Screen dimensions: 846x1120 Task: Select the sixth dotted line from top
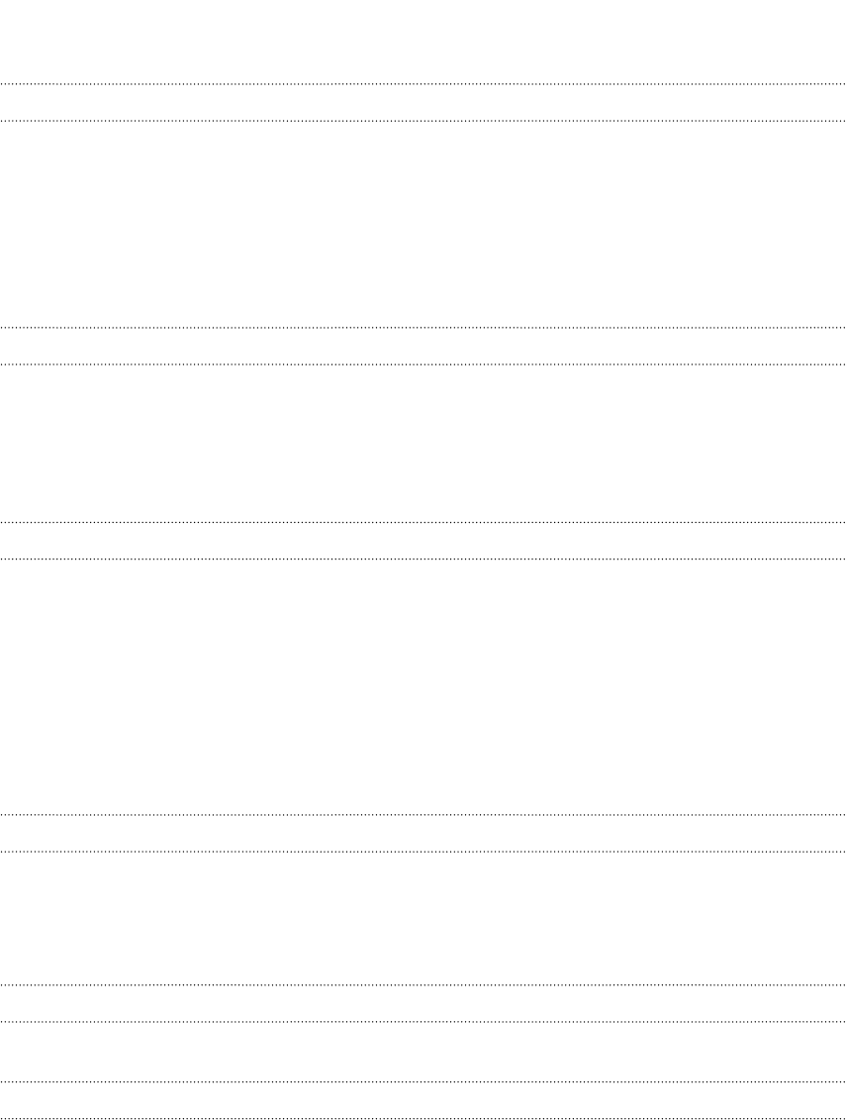click(x=423, y=560)
